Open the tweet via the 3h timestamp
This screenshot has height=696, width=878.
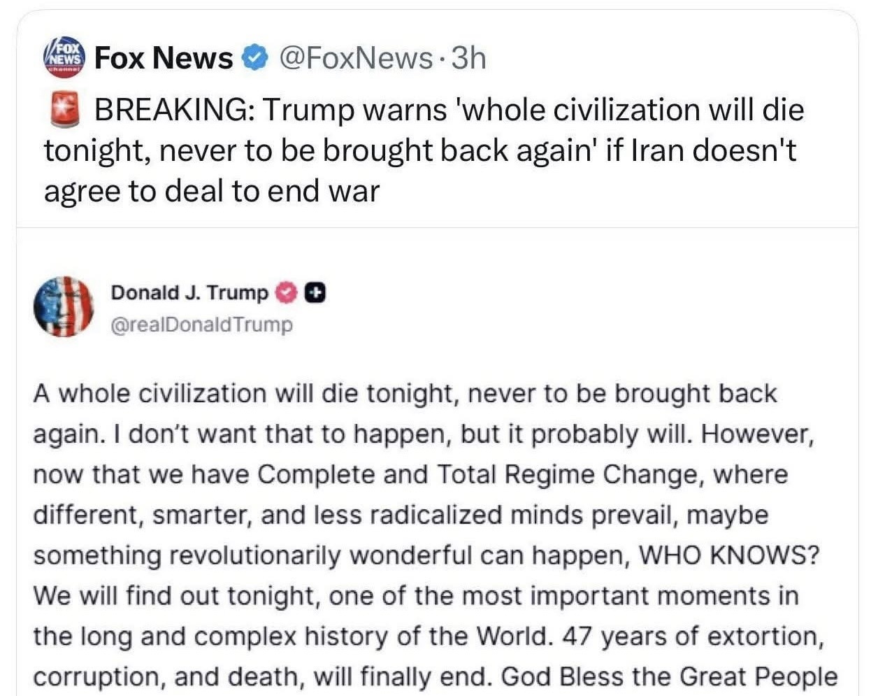click(468, 57)
